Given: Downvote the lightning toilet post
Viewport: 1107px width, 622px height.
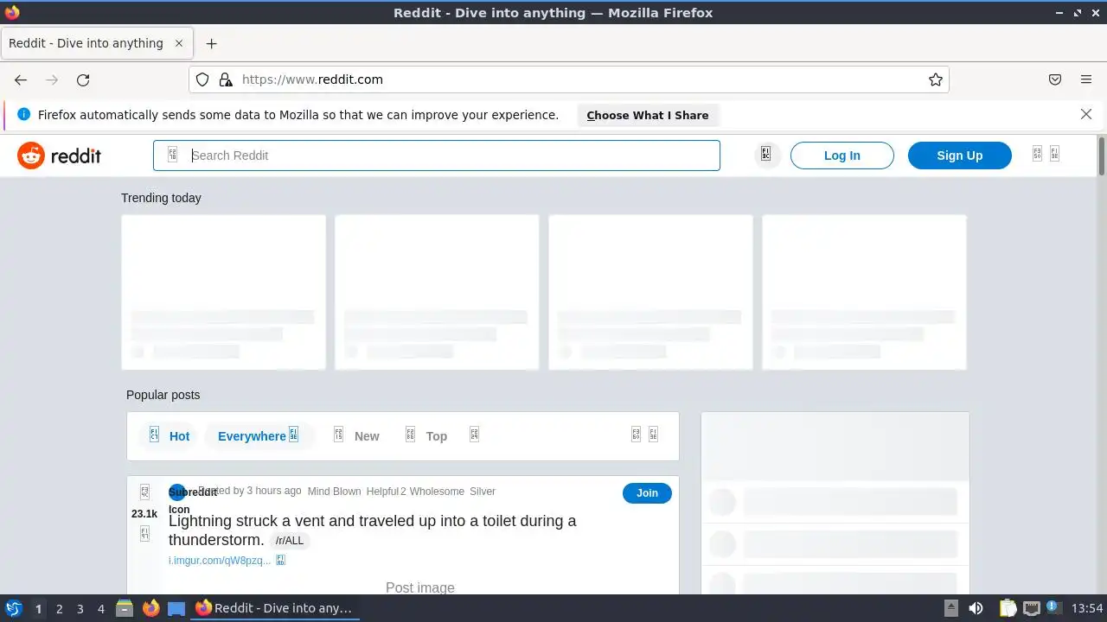Looking at the screenshot, I should coord(144,535).
